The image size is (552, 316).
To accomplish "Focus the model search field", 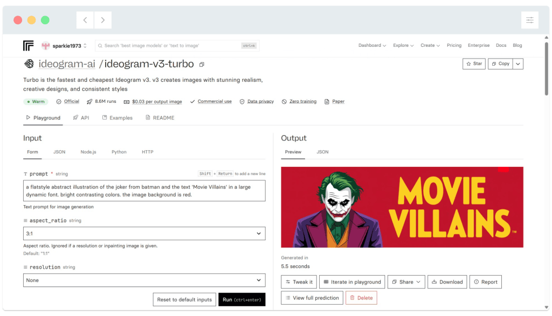I will click(177, 46).
